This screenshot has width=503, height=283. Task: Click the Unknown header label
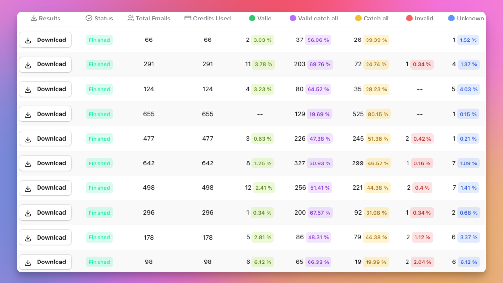point(470,19)
